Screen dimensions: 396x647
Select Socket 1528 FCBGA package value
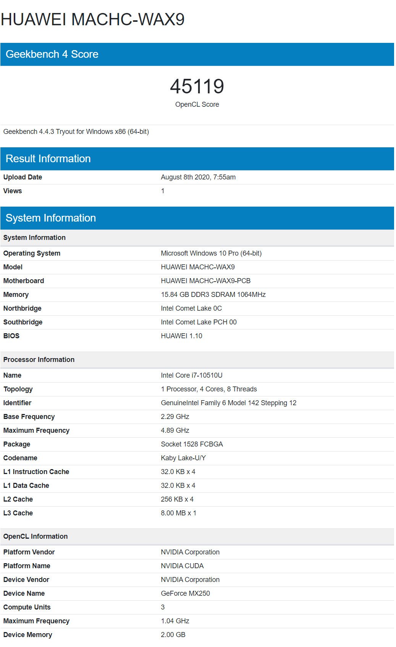[192, 444]
